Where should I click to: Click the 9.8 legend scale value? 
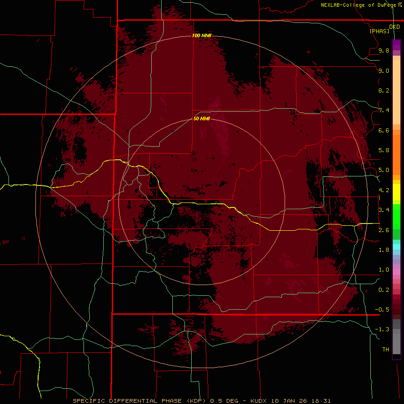tap(384, 50)
